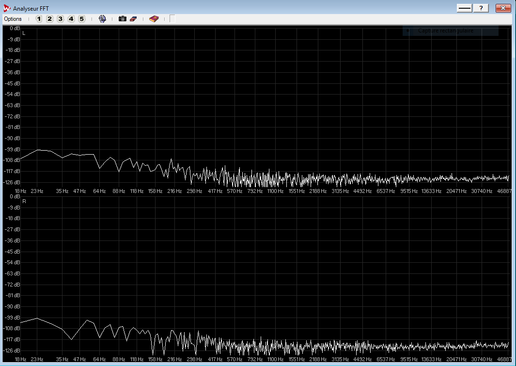
Task: Open the FFT settings wrench icon
Action: tap(102, 19)
